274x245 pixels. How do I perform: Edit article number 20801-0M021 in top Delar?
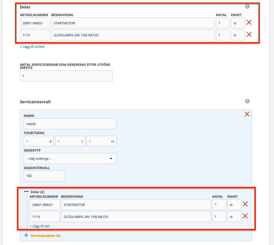coord(35,23)
